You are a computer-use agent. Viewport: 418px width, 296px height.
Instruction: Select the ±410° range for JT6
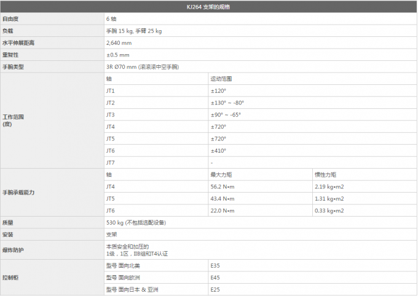[x=218, y=151]
